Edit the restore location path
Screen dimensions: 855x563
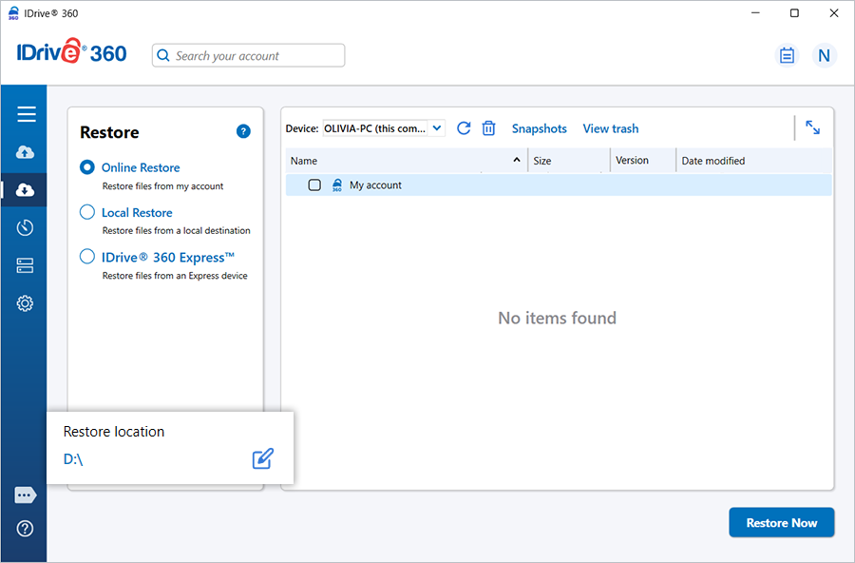click(262, 458)
